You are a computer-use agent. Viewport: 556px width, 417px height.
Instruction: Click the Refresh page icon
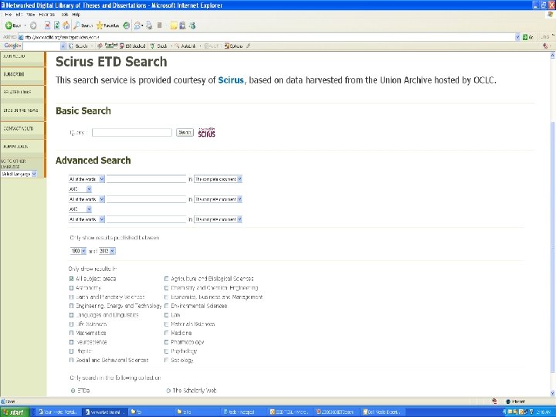56,25
